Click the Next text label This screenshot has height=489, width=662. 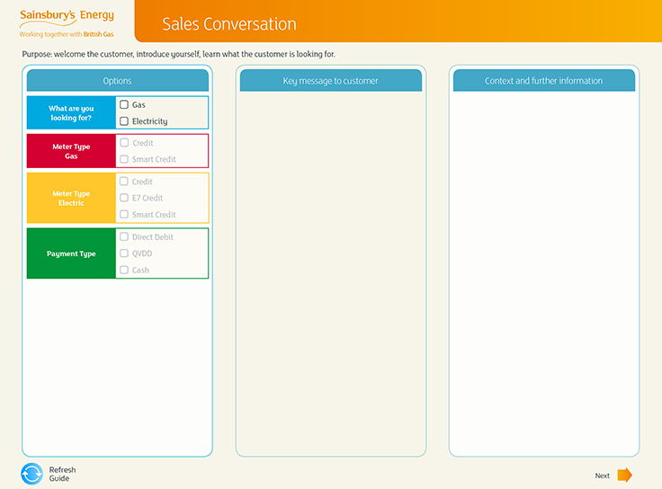click(x=602, y=476)
